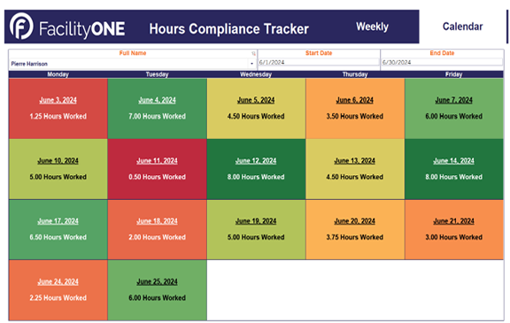
Task: Open the June 11, 2024 link
Action: click(x=157, y=161)
